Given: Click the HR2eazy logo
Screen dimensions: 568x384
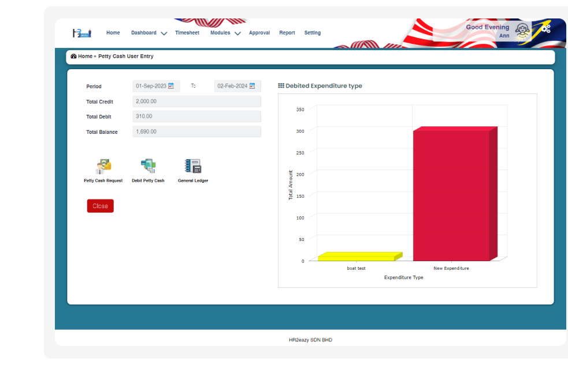Looking at the screenshot, I should coord(81,33).
